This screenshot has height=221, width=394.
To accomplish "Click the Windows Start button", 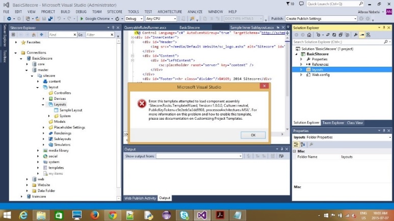I will [7, 215].
